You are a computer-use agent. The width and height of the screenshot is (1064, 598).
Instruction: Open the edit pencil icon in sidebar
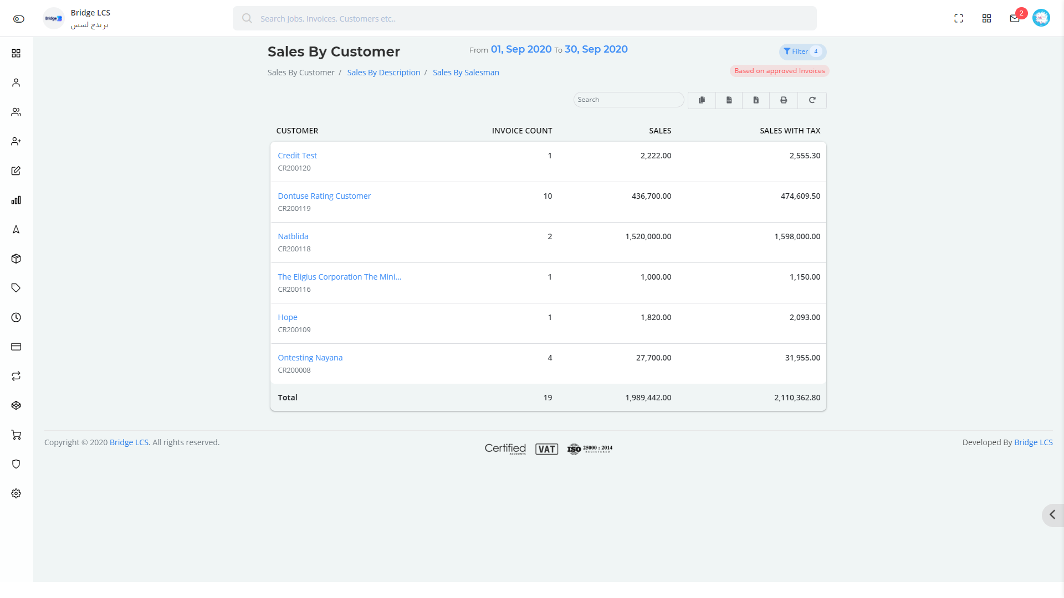(x=16, y=171)
